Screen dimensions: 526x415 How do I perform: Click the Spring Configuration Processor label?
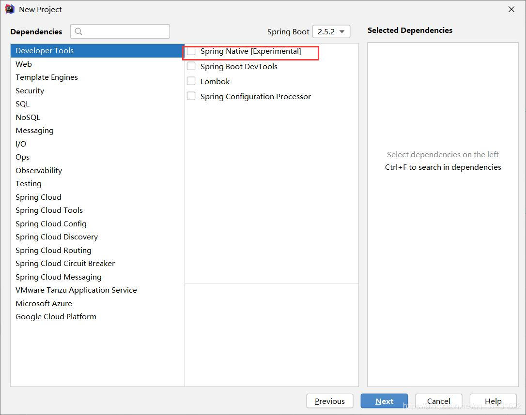(256, 96)
